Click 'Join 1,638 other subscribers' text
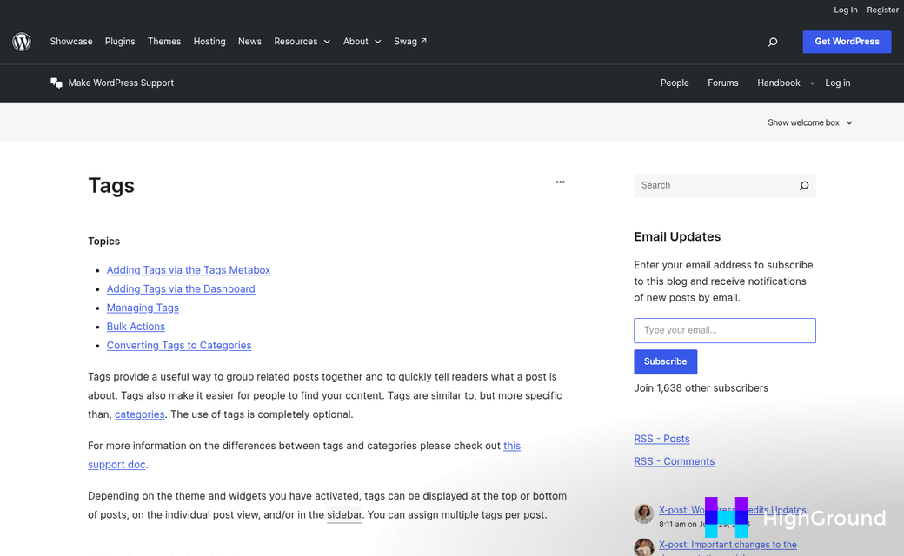Viewport: 904px width, 556px height. (x=701, y=388)
